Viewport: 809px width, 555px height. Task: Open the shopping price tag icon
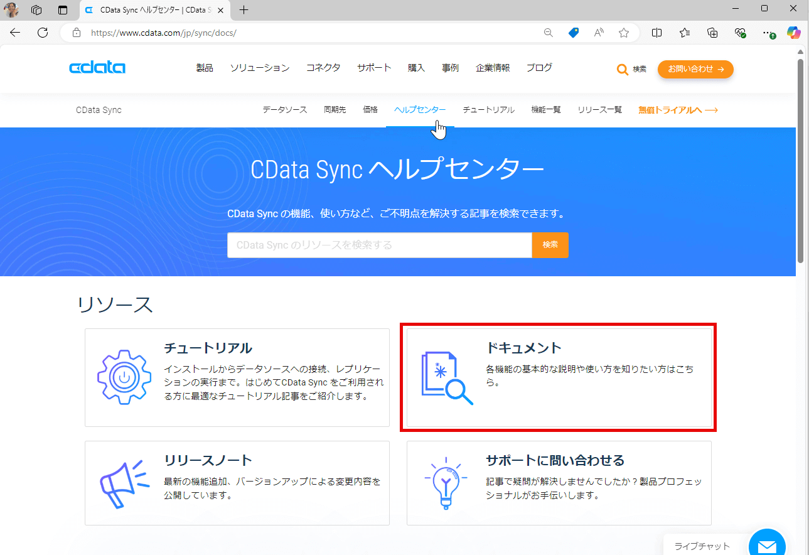[x=573, y=33]
